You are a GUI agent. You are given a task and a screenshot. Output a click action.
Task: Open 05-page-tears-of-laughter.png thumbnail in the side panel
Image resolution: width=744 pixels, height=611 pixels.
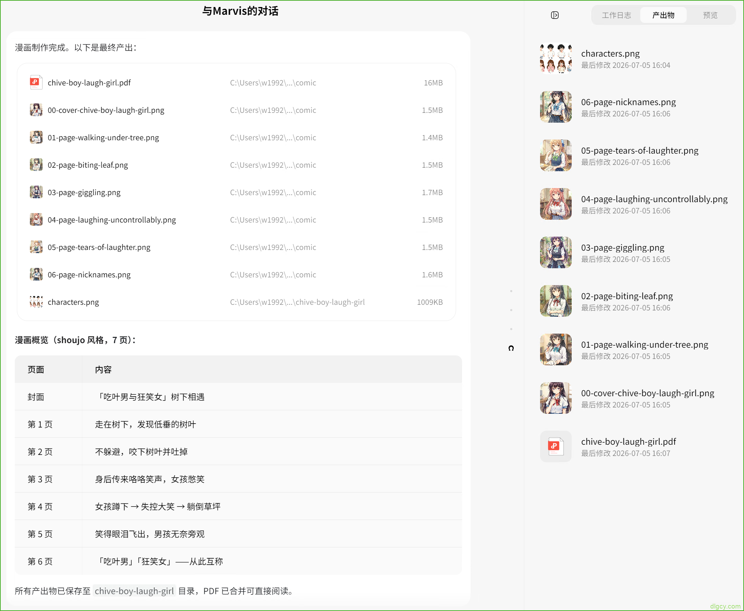coord(556,156)
